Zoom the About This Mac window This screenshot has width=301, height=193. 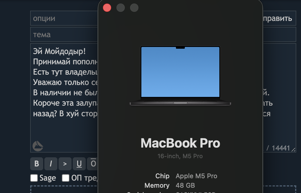click(134, 8)
